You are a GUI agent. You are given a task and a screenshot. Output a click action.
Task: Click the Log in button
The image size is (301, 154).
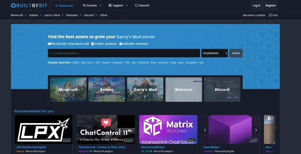point(257,5)
